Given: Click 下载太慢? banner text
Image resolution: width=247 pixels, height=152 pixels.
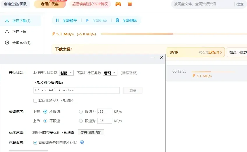Looking at the screenshot, I should click(x=64, y=49).
